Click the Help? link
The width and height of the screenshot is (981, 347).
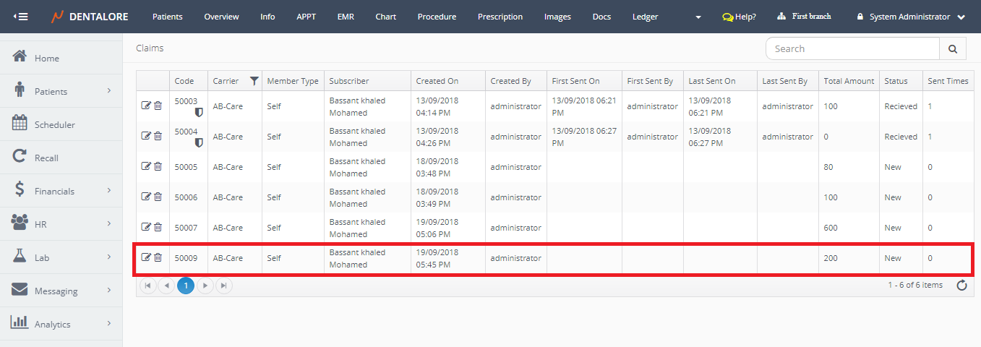pos(739,17)
